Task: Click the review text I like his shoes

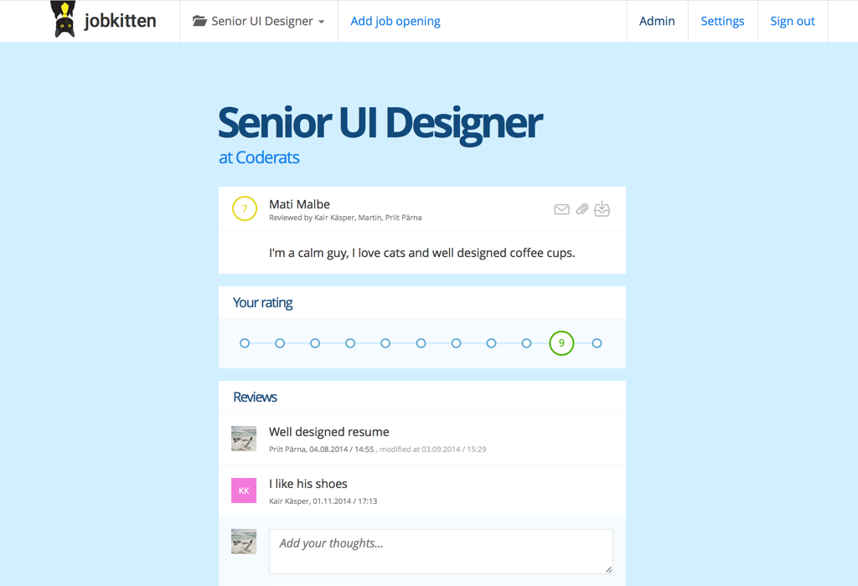Action: (x=308, y=484)
